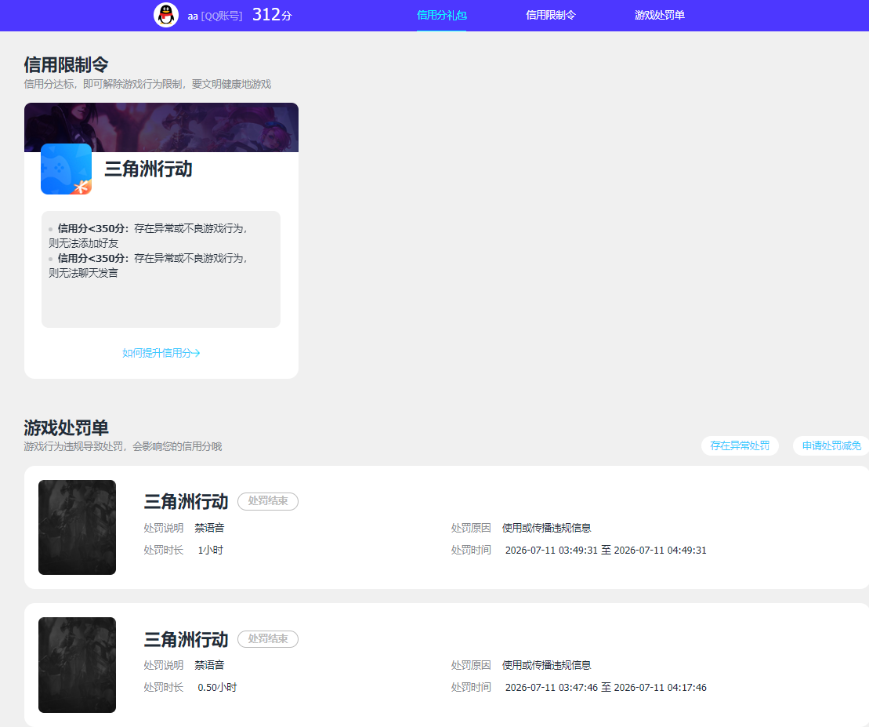The image size is (869, 727).
Task: Click the 1小时 penalty duration value
Action: (x=211, y=550)
